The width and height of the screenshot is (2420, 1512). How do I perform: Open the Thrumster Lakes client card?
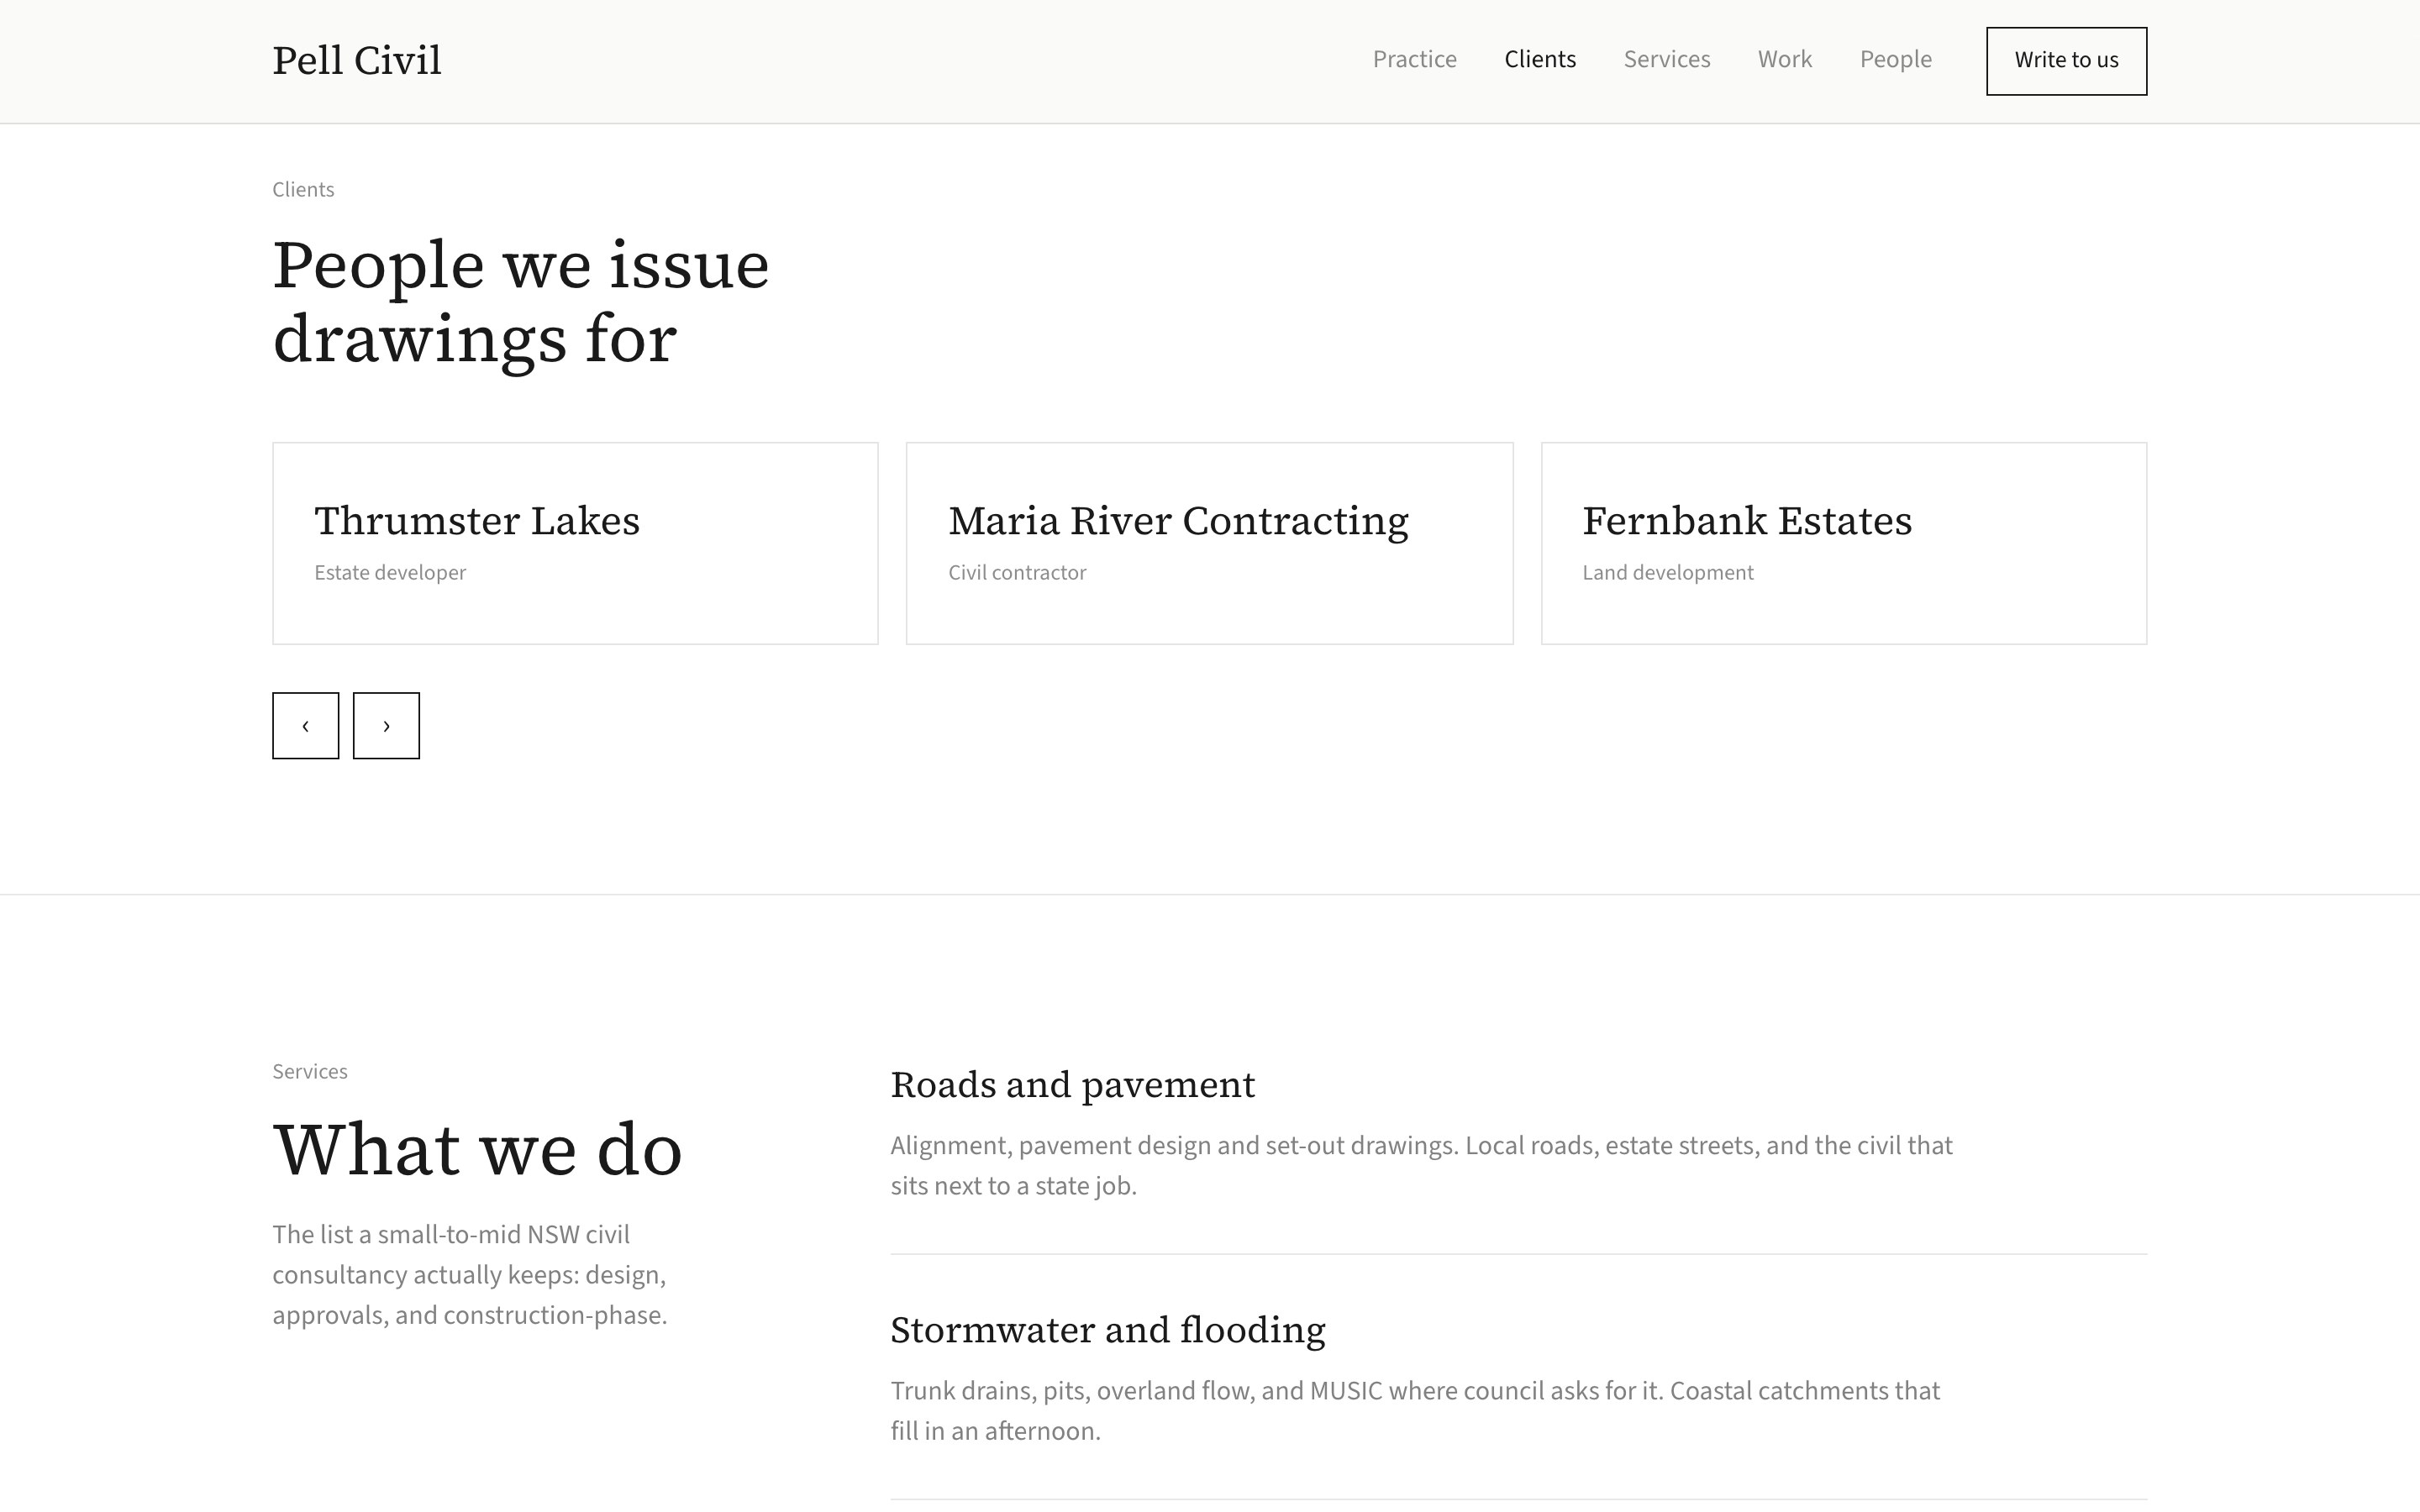[575, 543]
